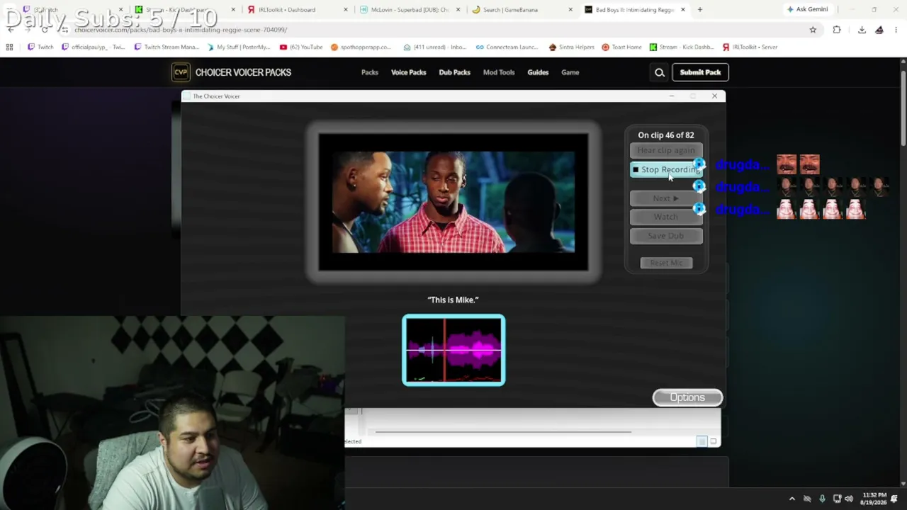This screenshot has height=510, width=907.
Task: Open the Sintra Helpers bookmark
Action: coord(571,47)
